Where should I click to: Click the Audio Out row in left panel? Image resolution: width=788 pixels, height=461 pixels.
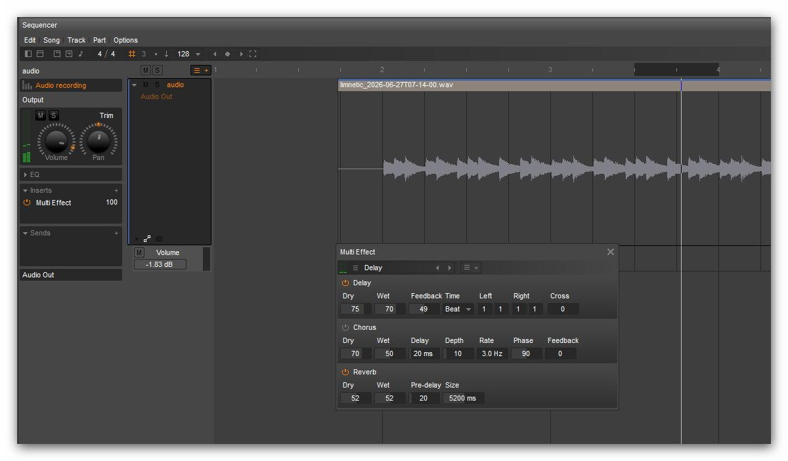point(71,275)
